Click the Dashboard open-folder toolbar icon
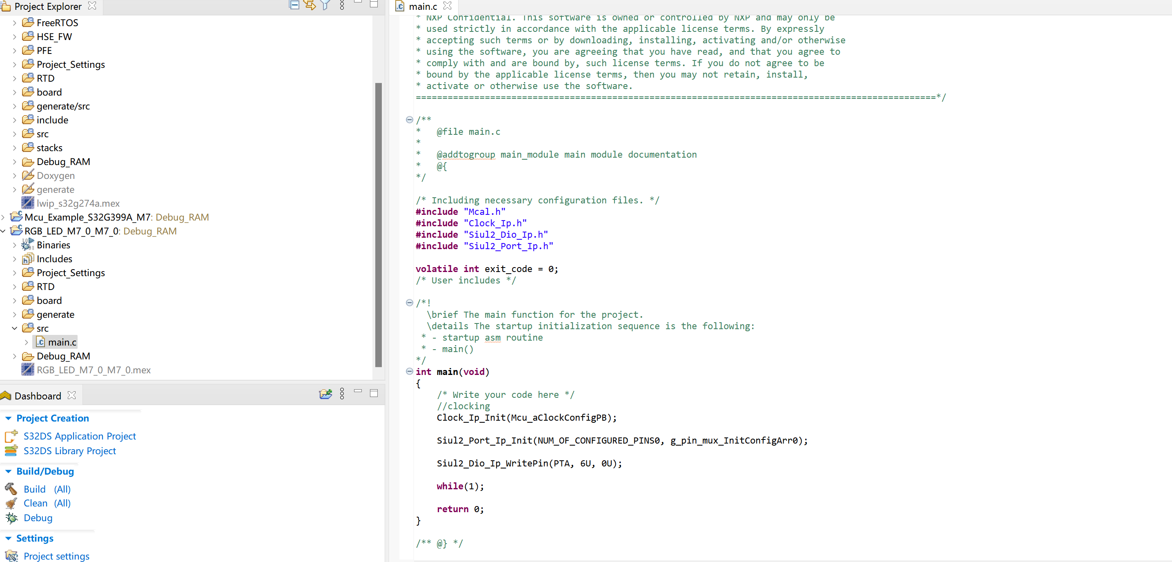1172x562 pixels. [325, 394]
